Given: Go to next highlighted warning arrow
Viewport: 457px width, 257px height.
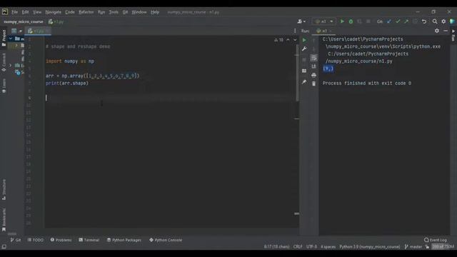Looking at the screenshot, I should pyautogui.click(x=295, y=40).
